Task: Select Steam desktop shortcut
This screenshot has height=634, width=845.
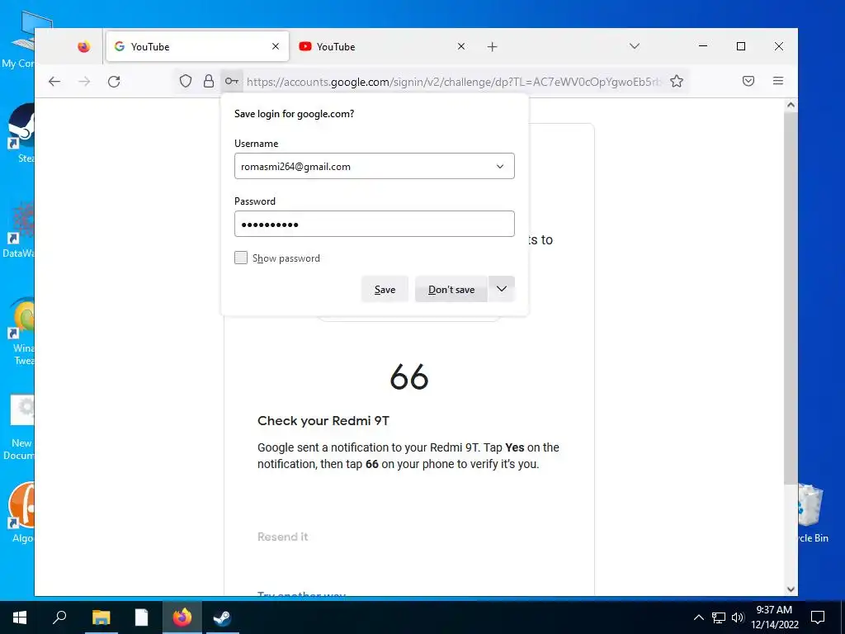Action: [x=21, y=133]
